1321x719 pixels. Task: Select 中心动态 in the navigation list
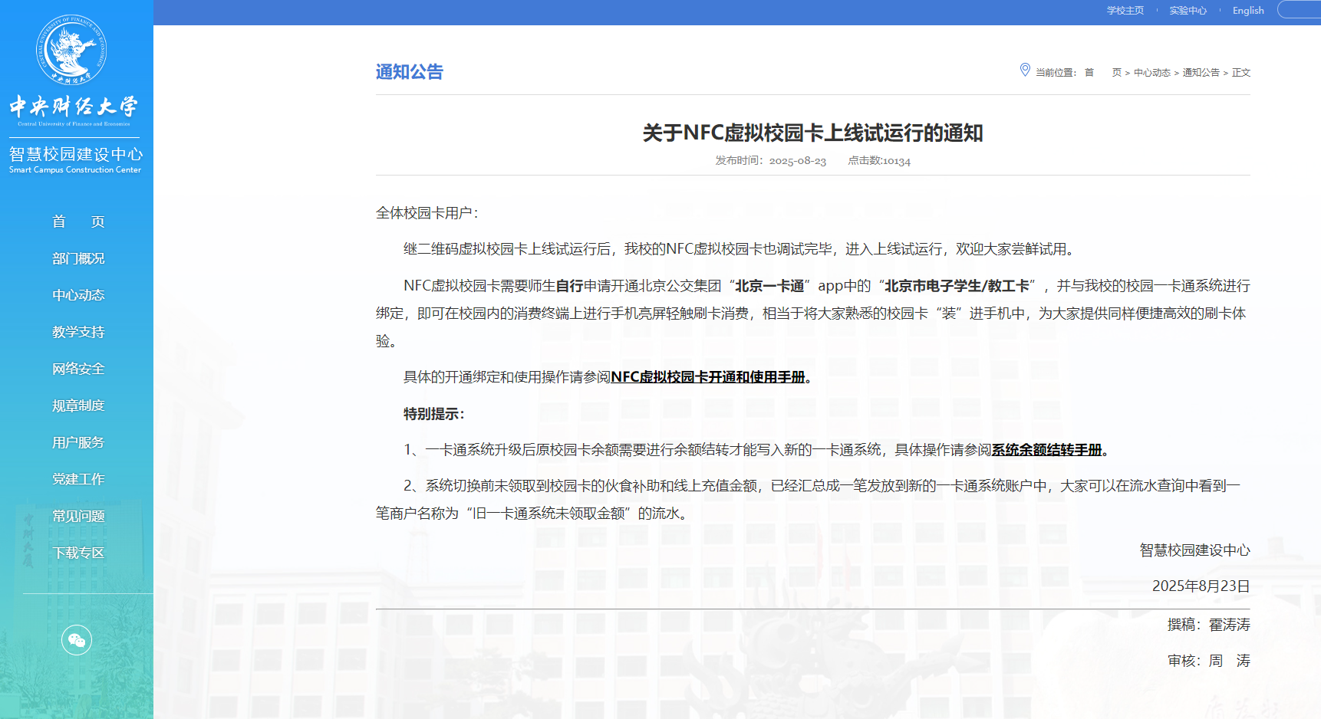pos(77,295)
